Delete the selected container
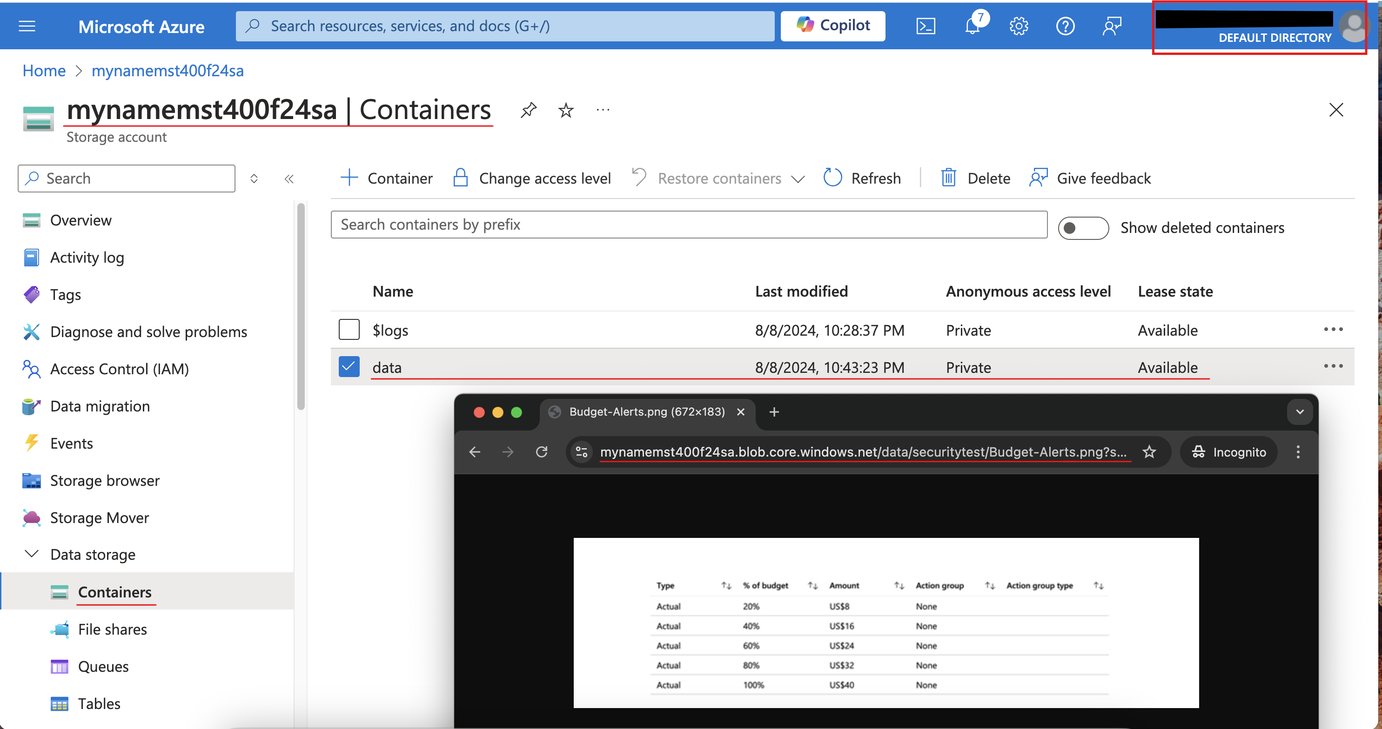This screenshot has height=729, width=1382. [x=975, y=178]
